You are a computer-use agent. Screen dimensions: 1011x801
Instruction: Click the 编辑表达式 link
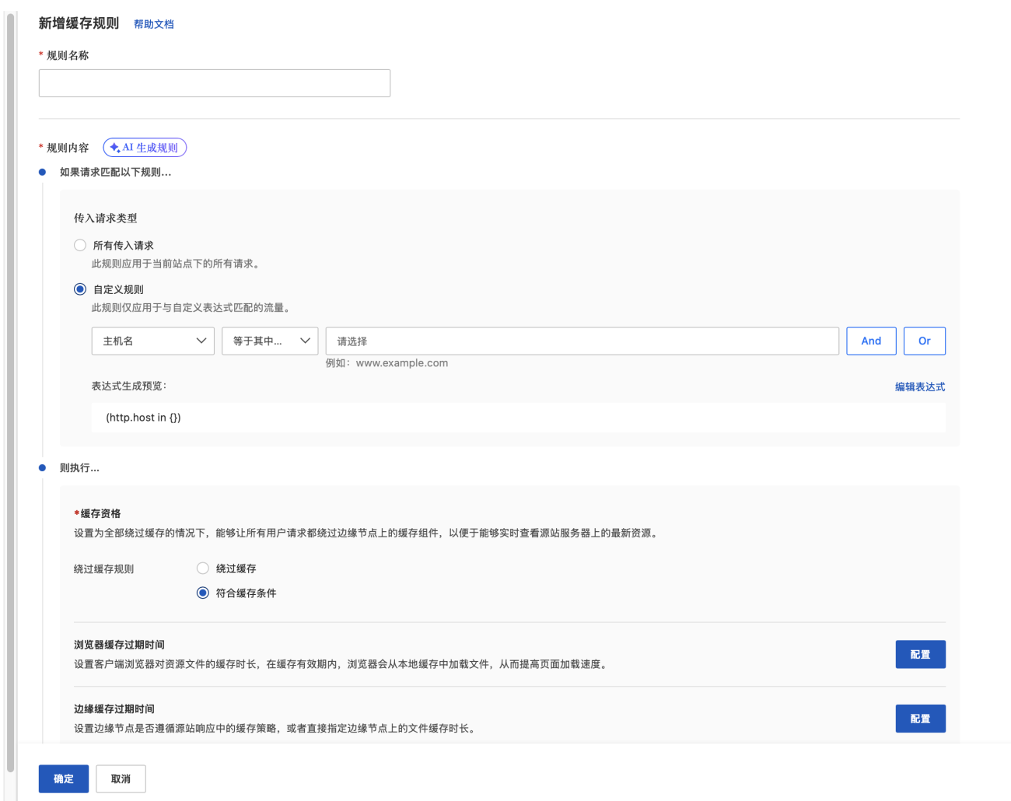click(x=919, y=387)
